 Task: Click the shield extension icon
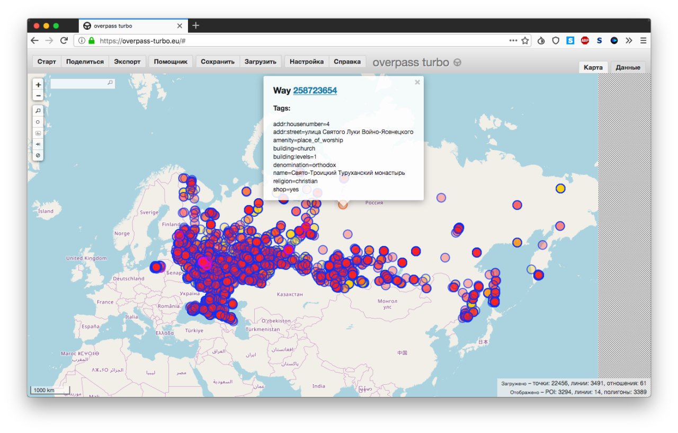556,40
